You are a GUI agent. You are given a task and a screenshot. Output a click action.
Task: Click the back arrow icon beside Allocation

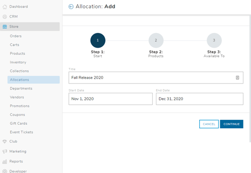(x=71, y=7)
